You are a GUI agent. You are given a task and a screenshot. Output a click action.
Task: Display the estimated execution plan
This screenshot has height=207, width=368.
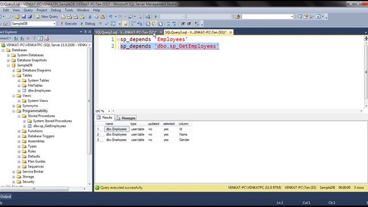(113, 24)
